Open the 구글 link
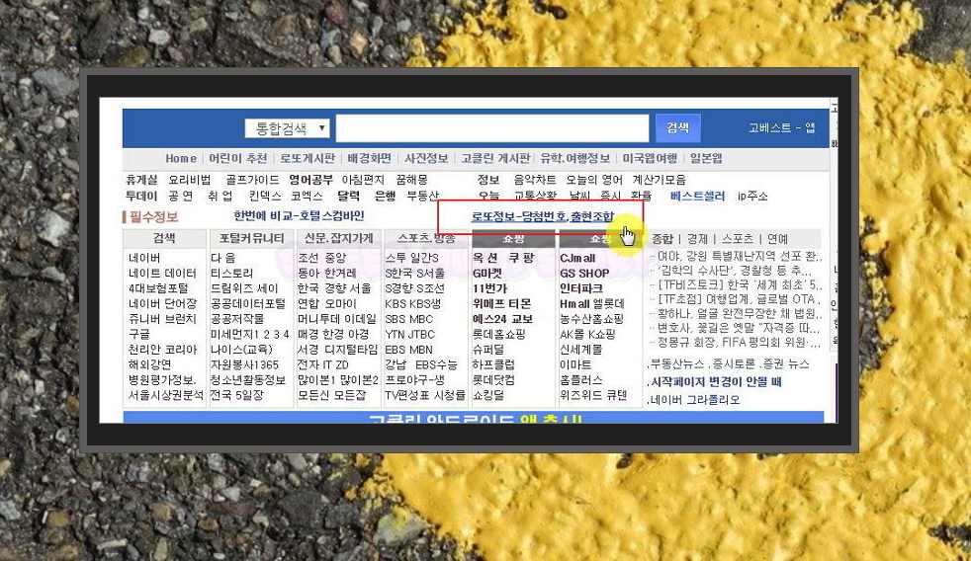The width and height of the screenshot is (971, 561). 139,334
